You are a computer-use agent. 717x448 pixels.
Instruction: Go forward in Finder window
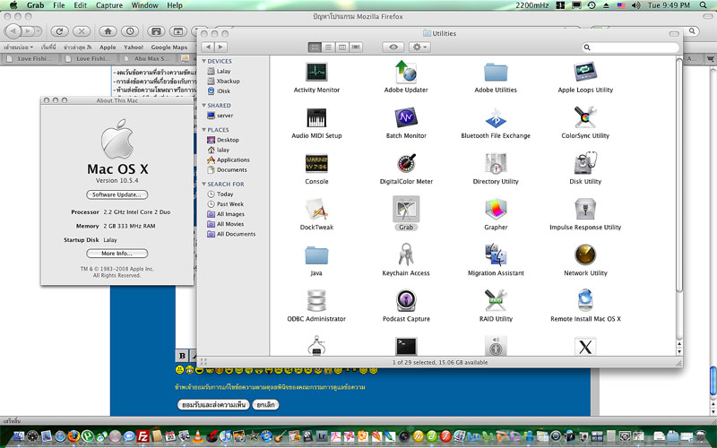(x=220, y=47)
